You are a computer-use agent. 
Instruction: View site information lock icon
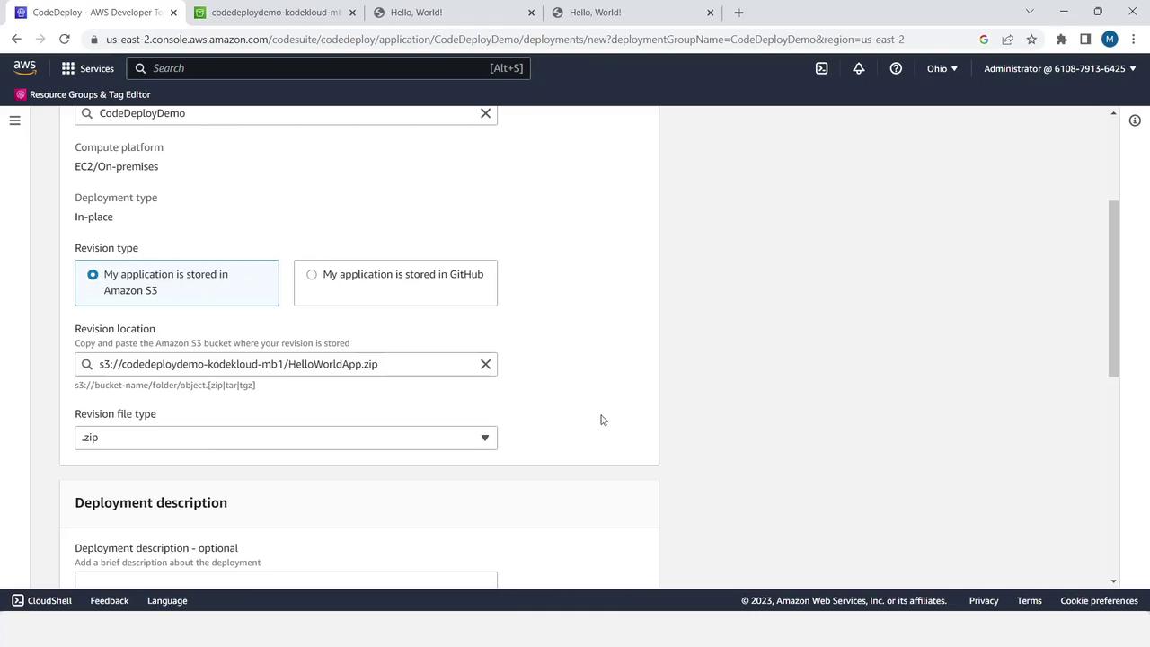[x=94, y=40]
